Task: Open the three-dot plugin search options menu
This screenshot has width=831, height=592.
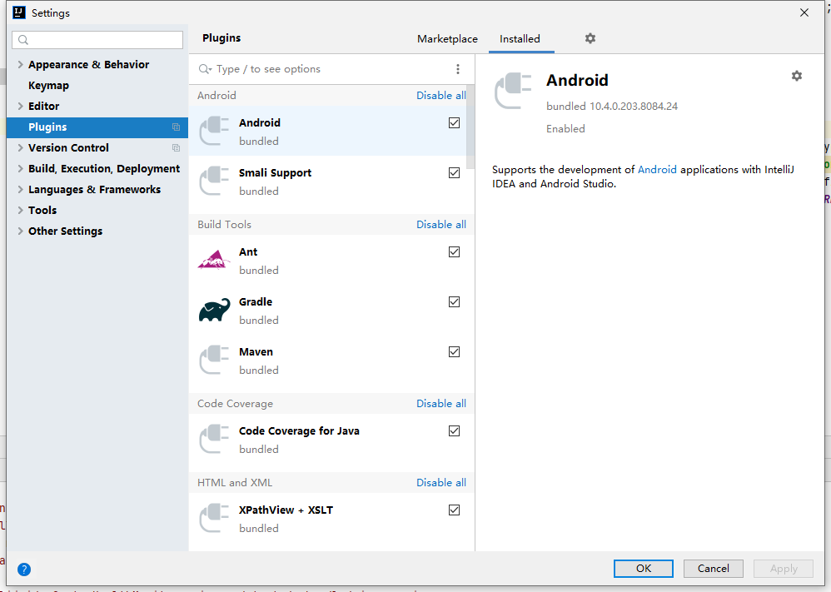Action: point(458,69)
